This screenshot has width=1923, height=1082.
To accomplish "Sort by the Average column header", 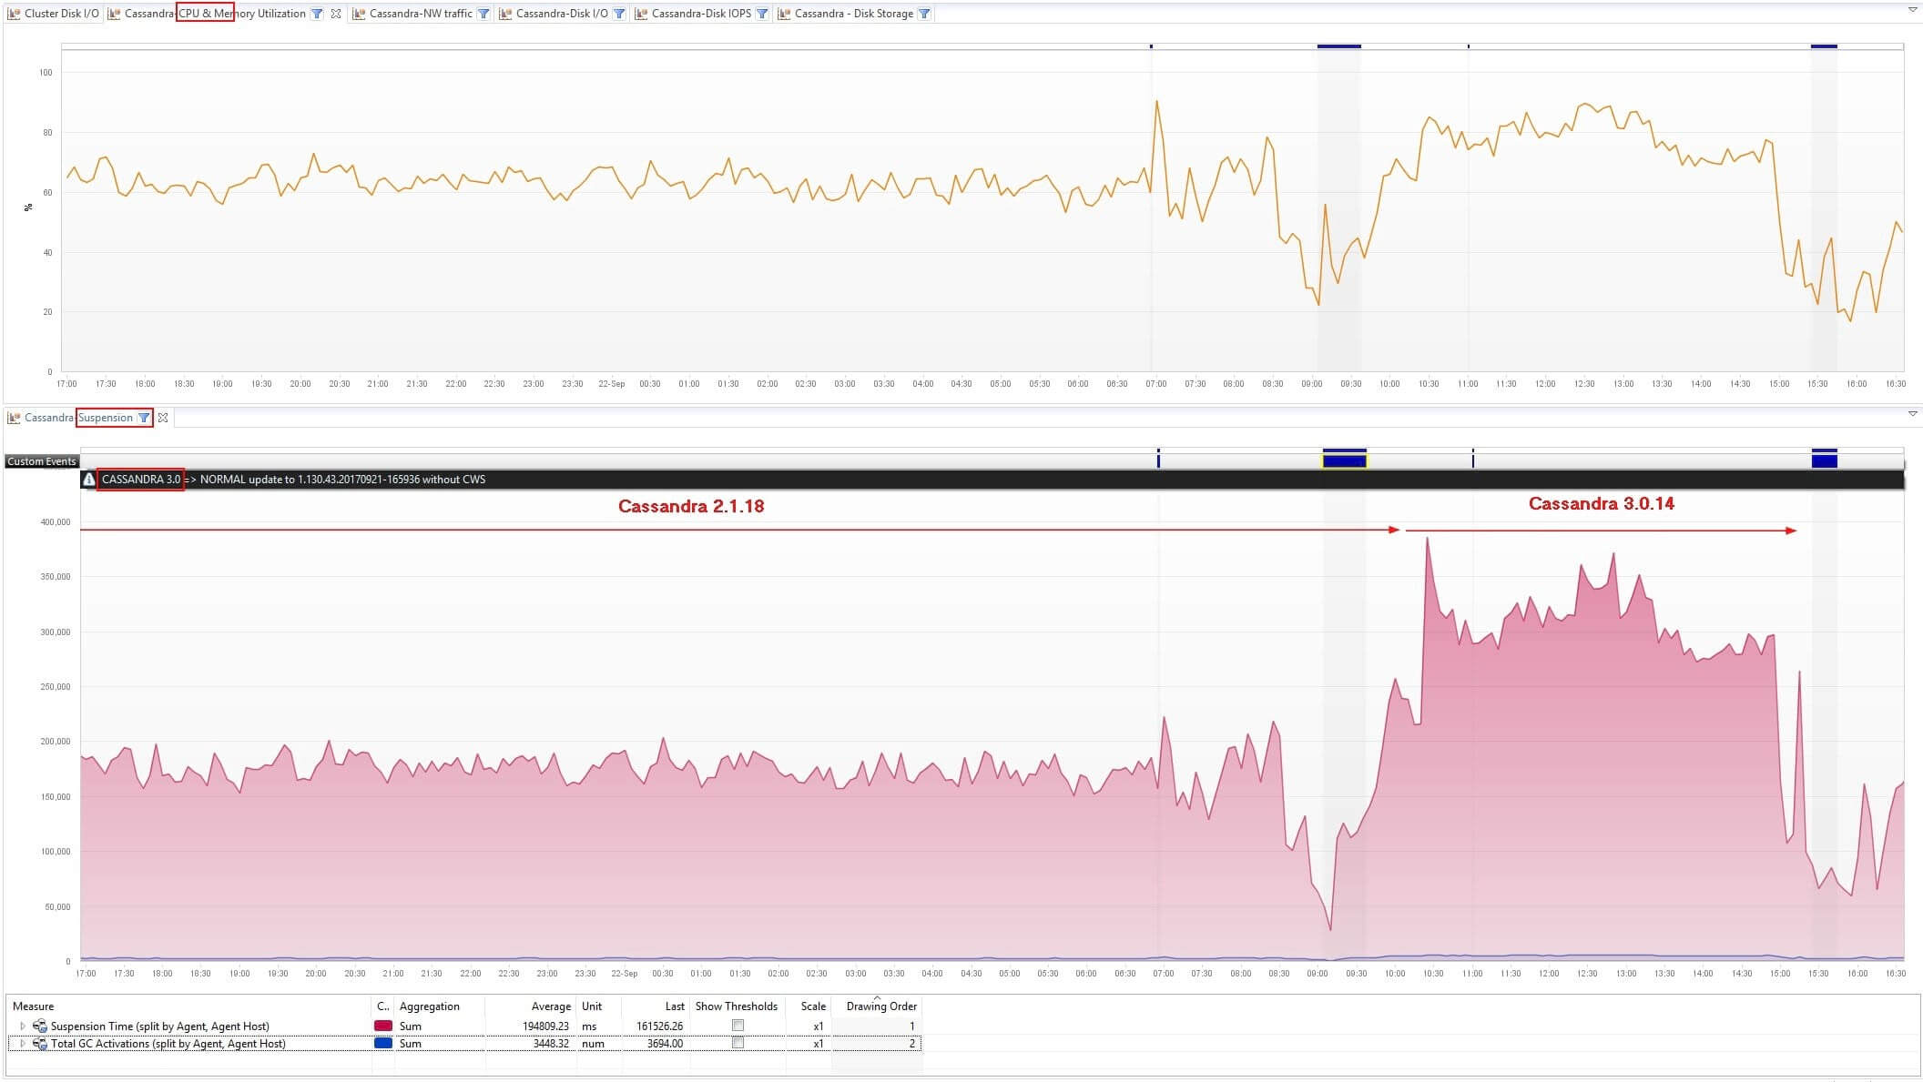I will pyautogui.click(x=531, y=1006).
